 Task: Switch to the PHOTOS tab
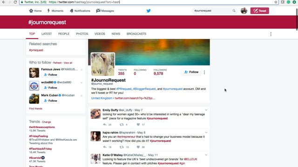tap(82, 34)
